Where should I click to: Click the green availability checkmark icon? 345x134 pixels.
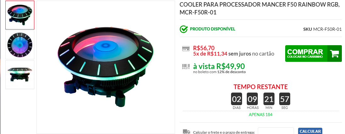click(184, 29)
